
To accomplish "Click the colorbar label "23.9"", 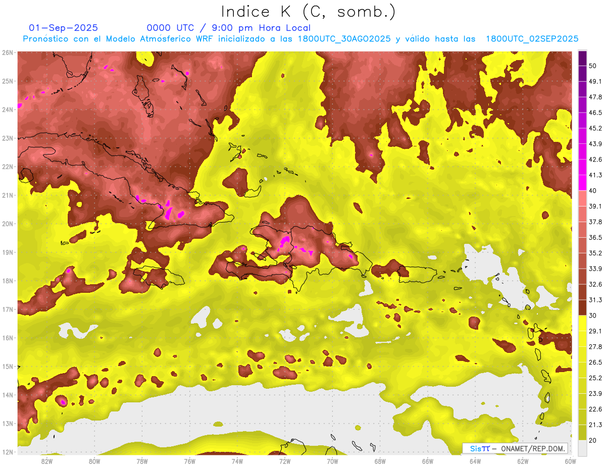I will click(595, 393).
